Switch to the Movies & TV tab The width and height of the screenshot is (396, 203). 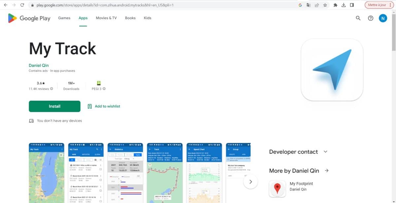pos(106,18)
